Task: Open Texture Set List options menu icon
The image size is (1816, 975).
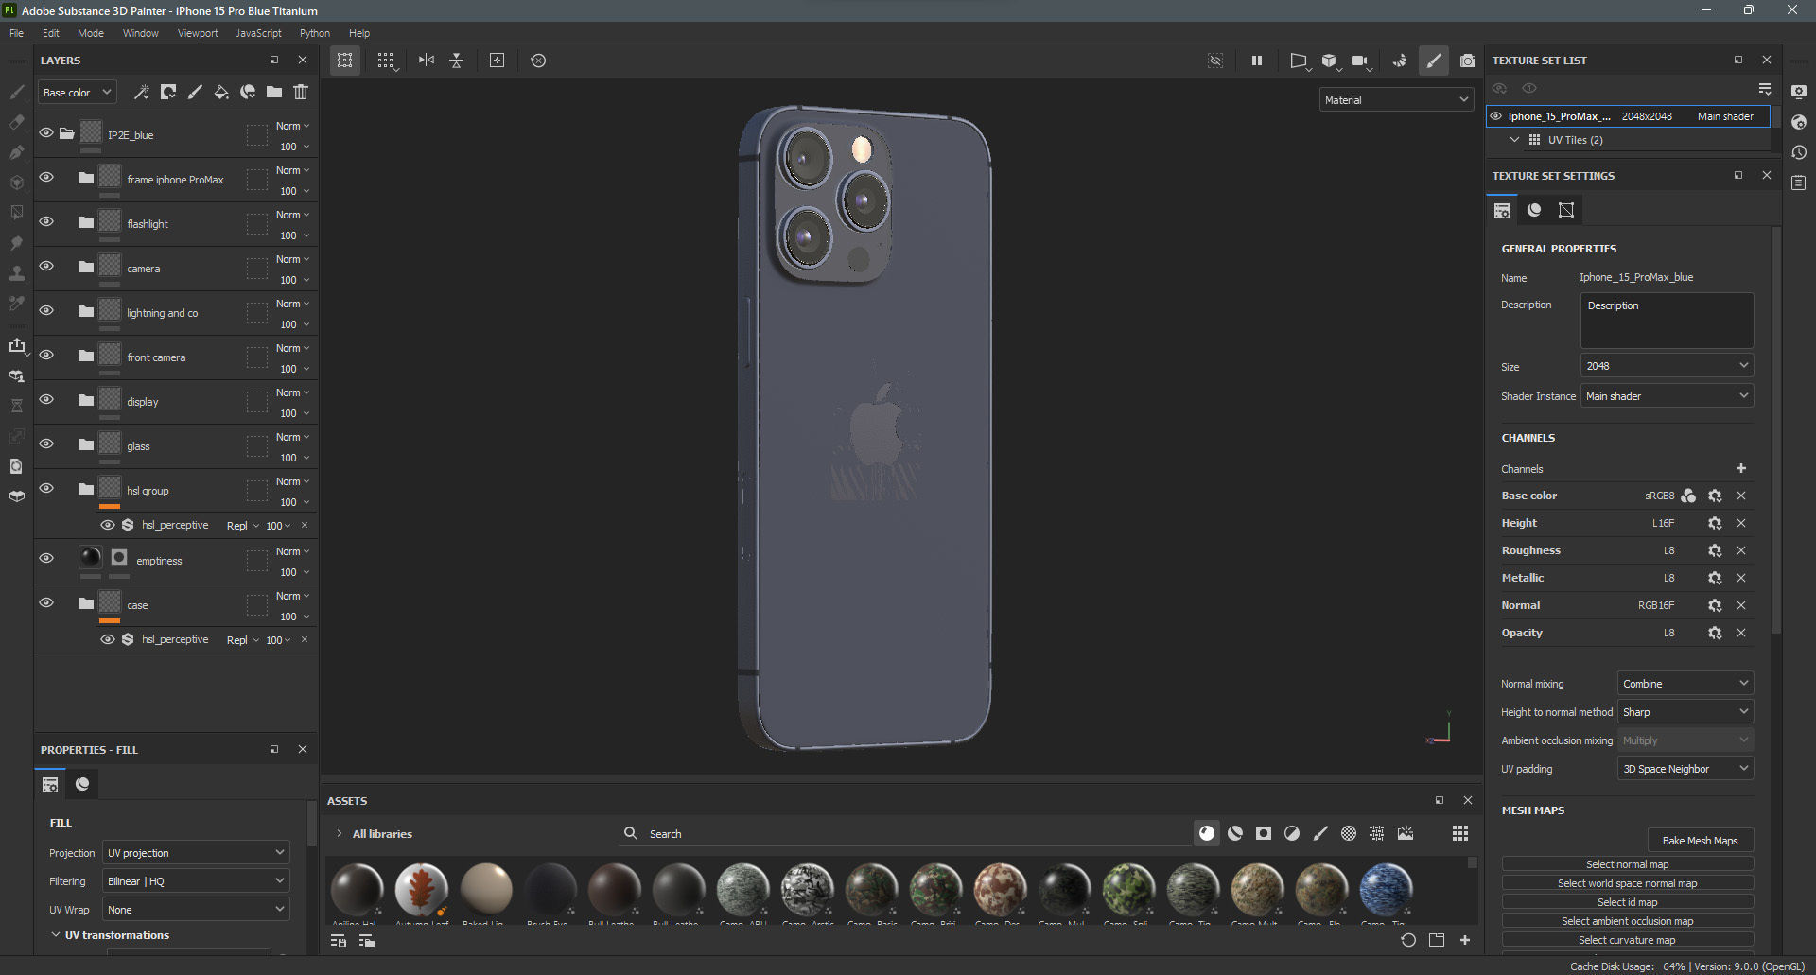Action: tap(1765, 88)
